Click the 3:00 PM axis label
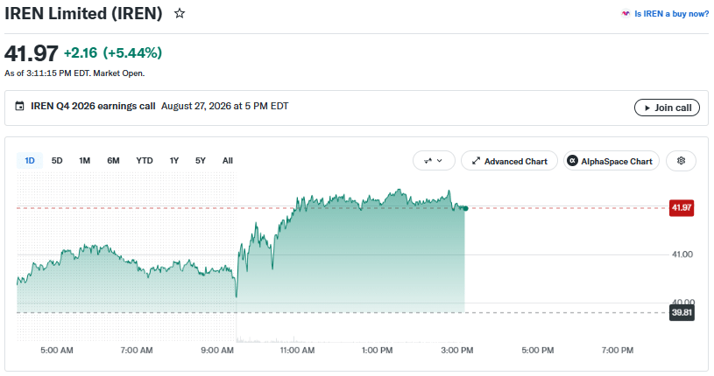The width and height of the screenshot is (714, 376). [457, 350]
